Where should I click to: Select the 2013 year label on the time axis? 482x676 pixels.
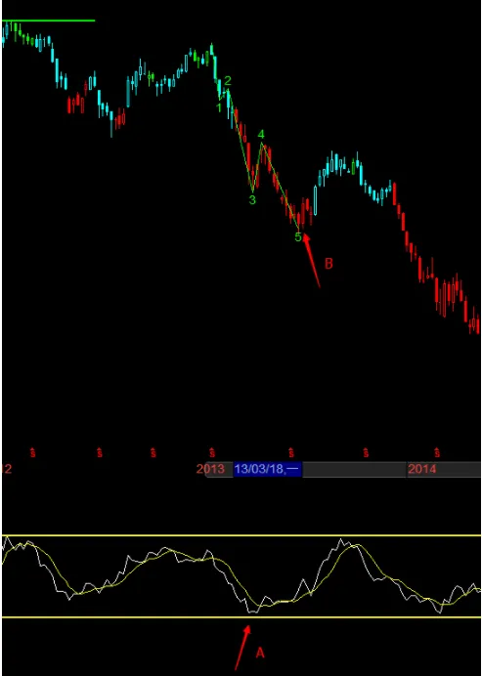click(x=210, y=469)
